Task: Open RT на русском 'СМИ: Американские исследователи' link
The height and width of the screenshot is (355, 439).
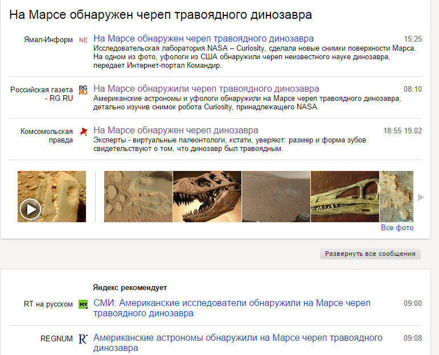Action: click(232, 308)
